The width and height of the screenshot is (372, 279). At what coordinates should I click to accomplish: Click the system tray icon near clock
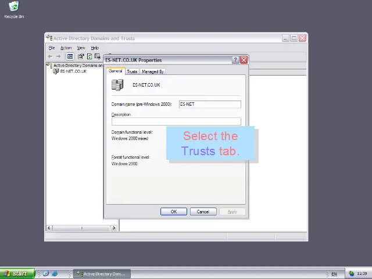click(x=351, y=274)
